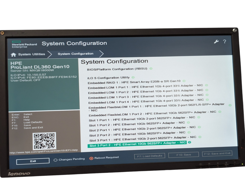
Task: Select System Configuration breadcrumb tab
Action: coord(75,54)
